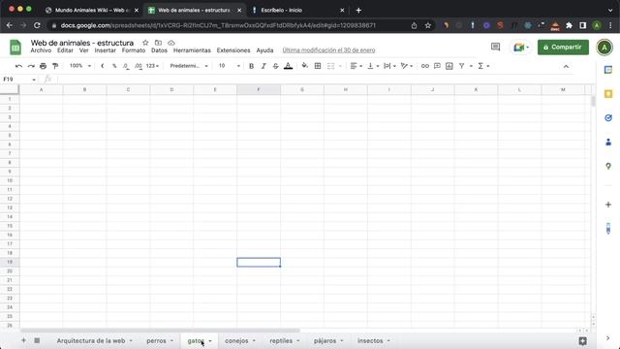
Task: Open the Keep side panel
Action: pos(608,94)
